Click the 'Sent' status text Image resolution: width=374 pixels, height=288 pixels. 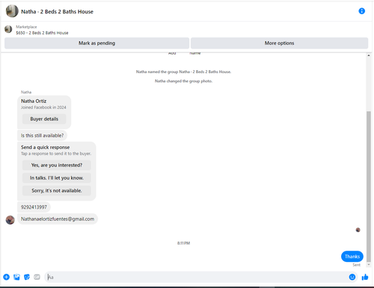point(356,265)
